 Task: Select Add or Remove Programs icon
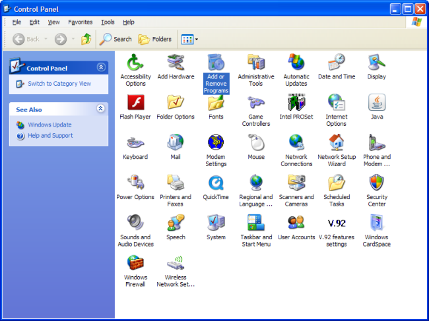click(216, 74)
